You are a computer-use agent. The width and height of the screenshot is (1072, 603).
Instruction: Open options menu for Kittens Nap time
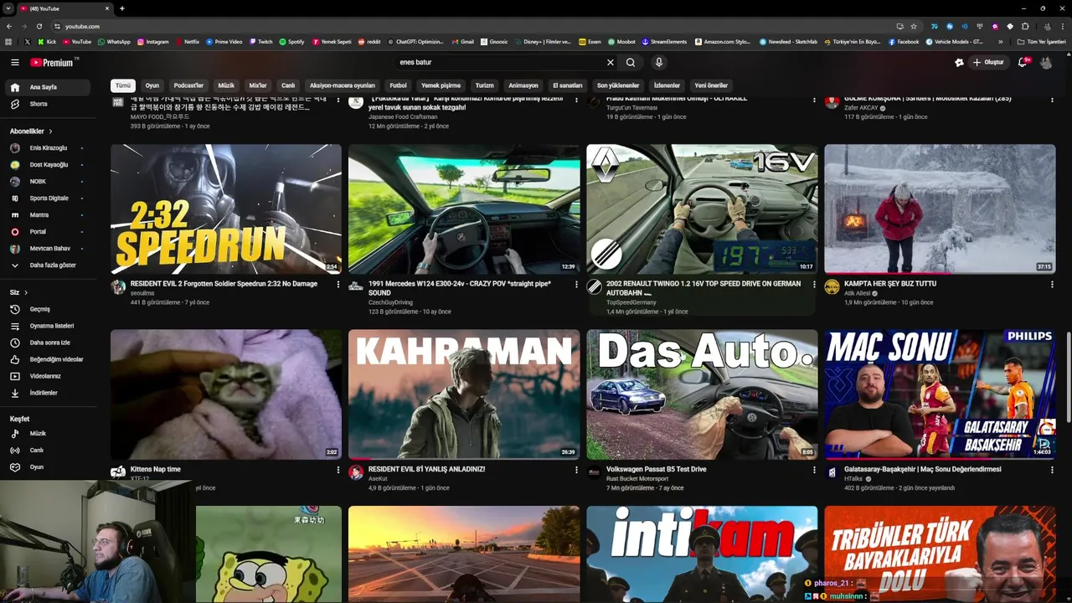[x=338, y=471]
